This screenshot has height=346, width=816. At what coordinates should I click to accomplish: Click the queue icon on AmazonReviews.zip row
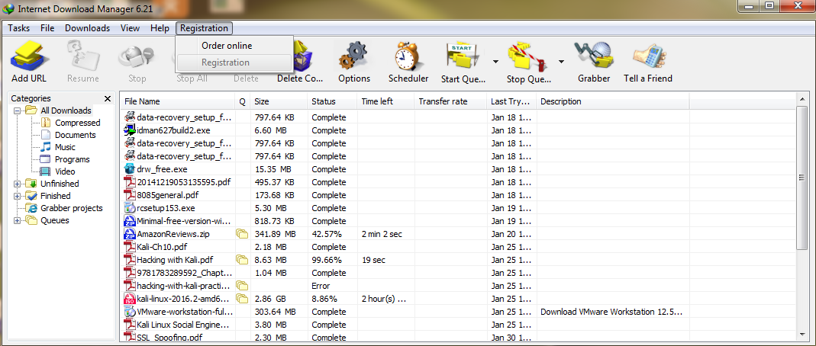point(241,234)
